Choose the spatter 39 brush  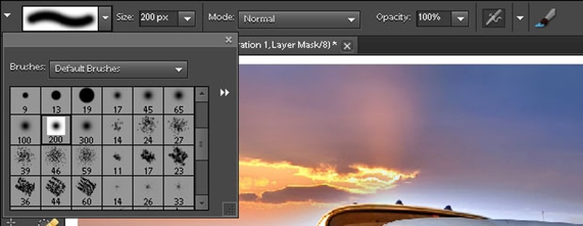tap(25, 160)
